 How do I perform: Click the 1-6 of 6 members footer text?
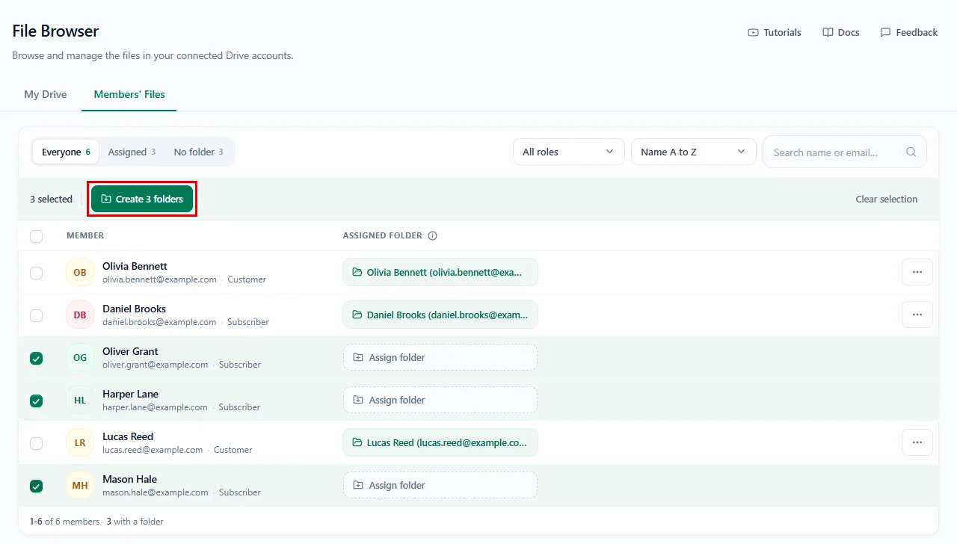pos(64,522)
